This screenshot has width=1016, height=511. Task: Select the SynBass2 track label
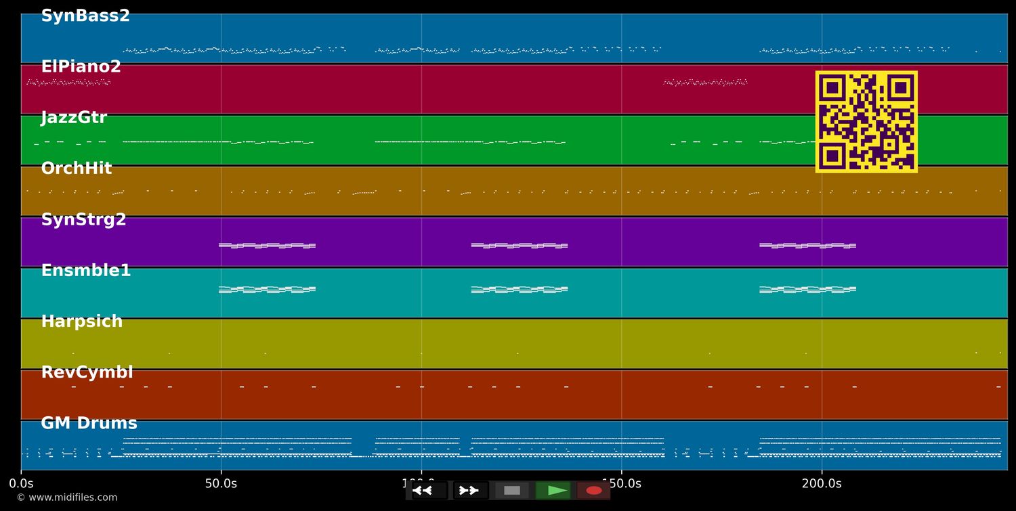tap(85, 16)
